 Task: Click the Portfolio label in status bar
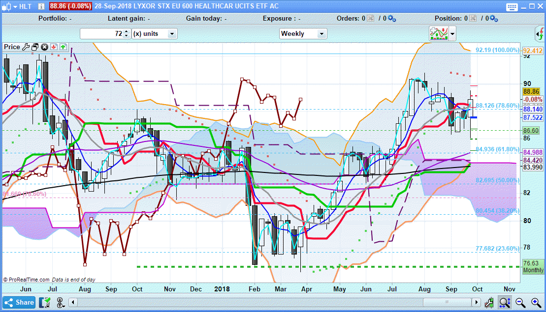pyautogui.click(x=55, y=18)
